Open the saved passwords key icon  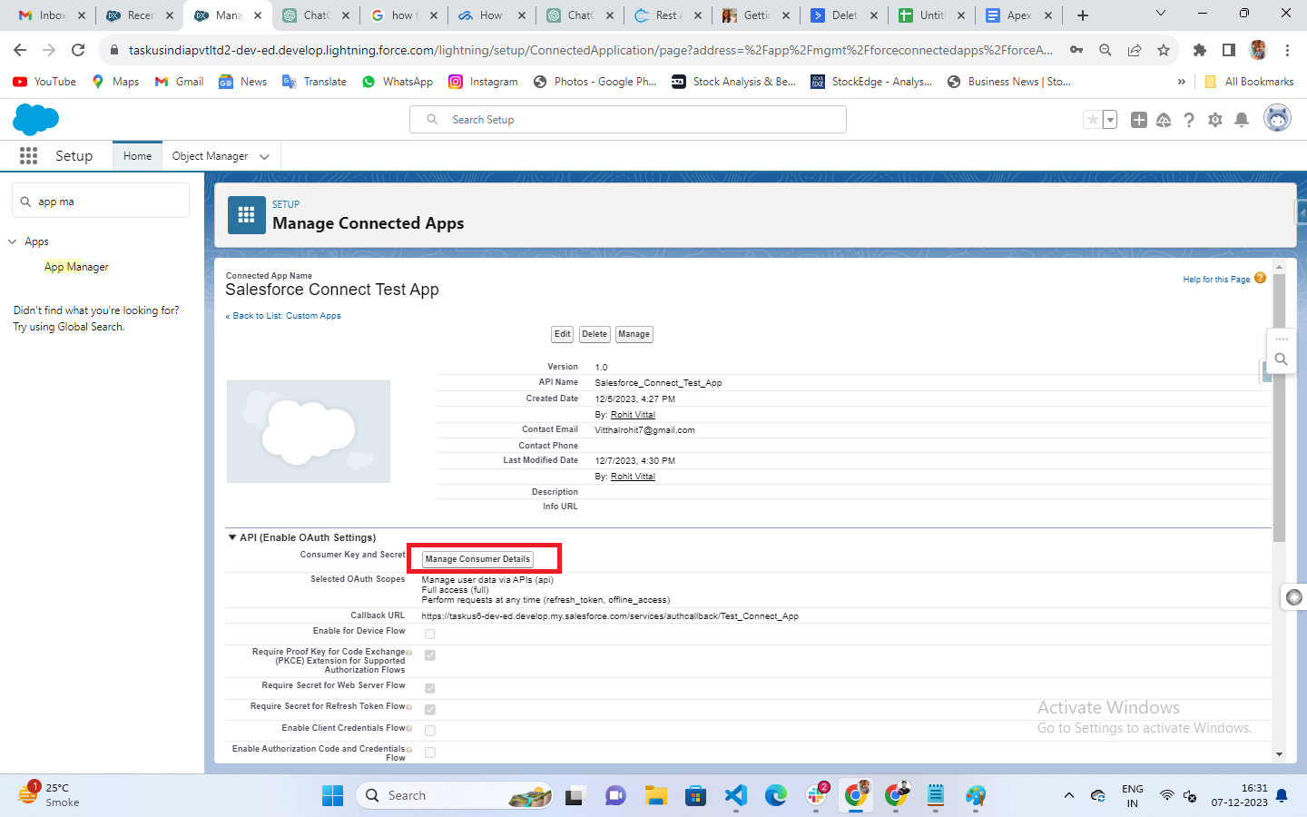(1076, 50)
